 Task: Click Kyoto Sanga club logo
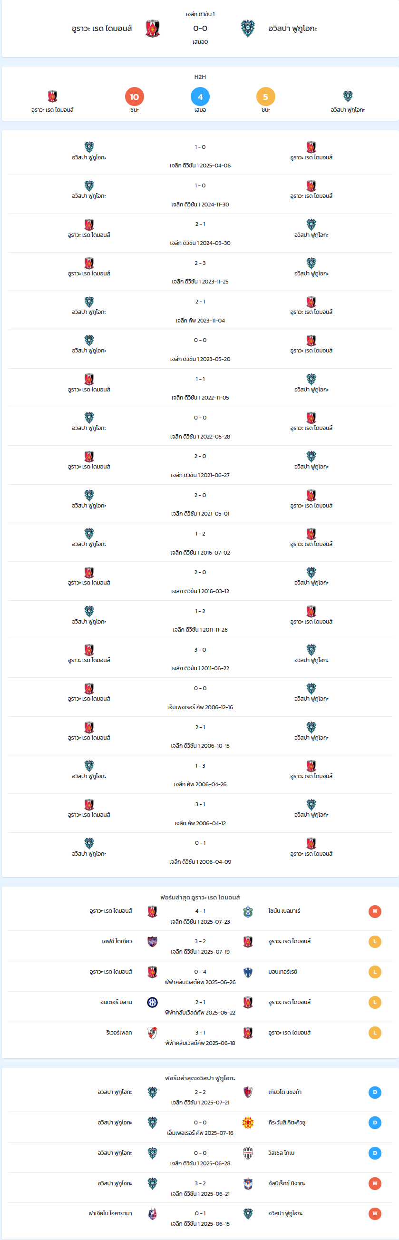coord(248,1092)
